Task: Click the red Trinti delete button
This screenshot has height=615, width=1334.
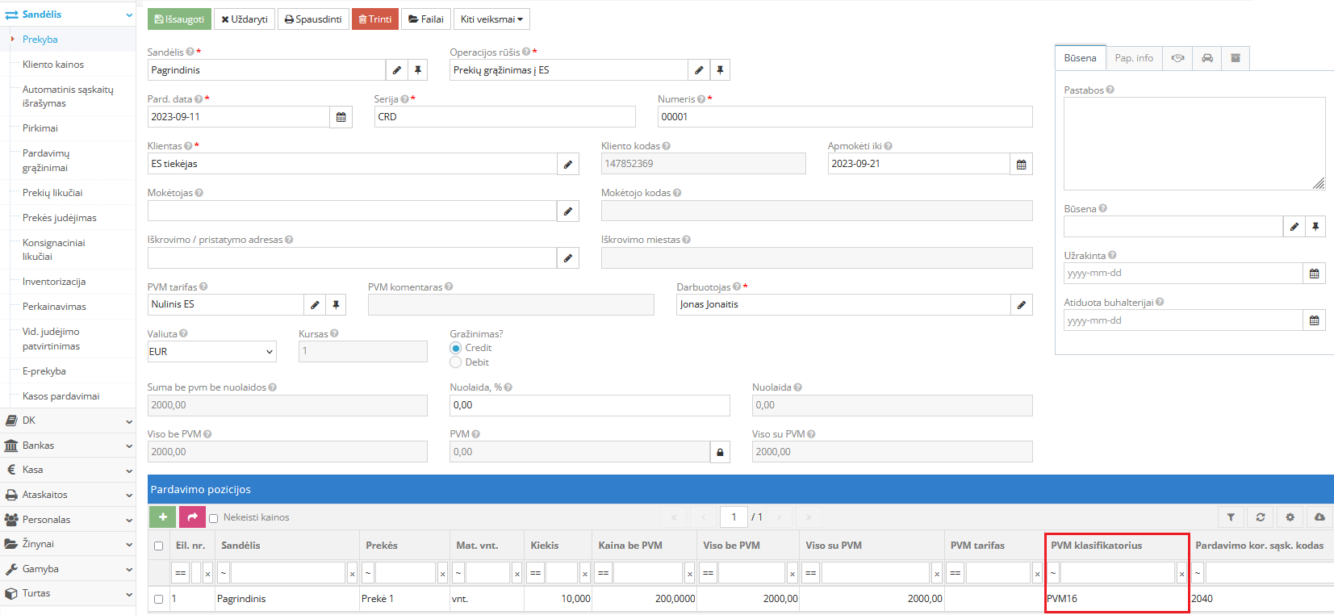Action: pyautogui.click(x=374, y=19)
